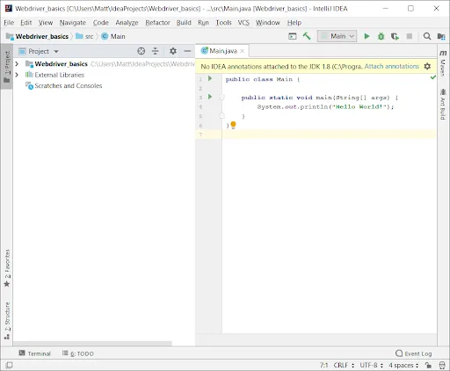The width and height of the screenshot is (450, 371).
Task: Toggle the 2: Favorites side tab
Action: (x=7, y=268)
